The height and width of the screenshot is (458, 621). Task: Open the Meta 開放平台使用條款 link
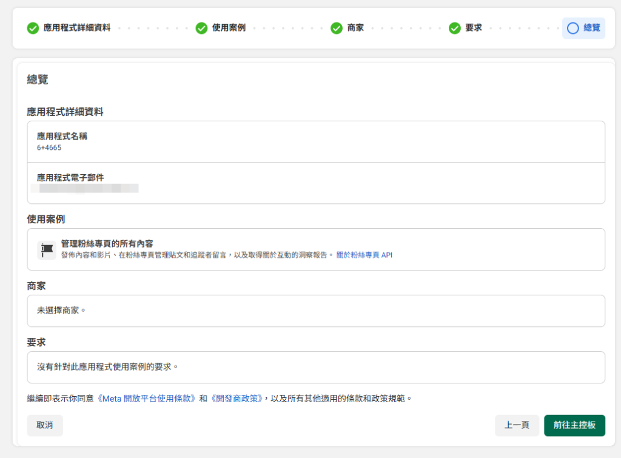click(147, 399)
